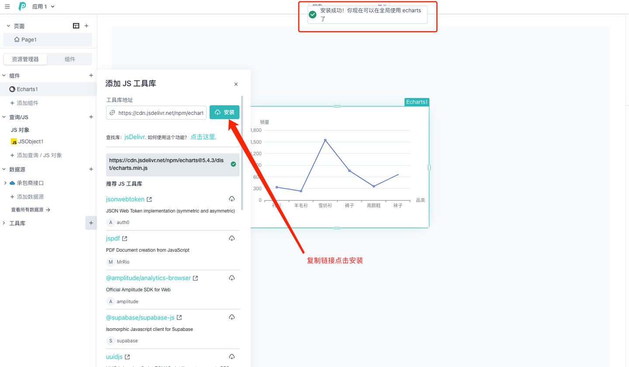Click green check on installed echarts library
629x367 pixels.
[233, 164]
